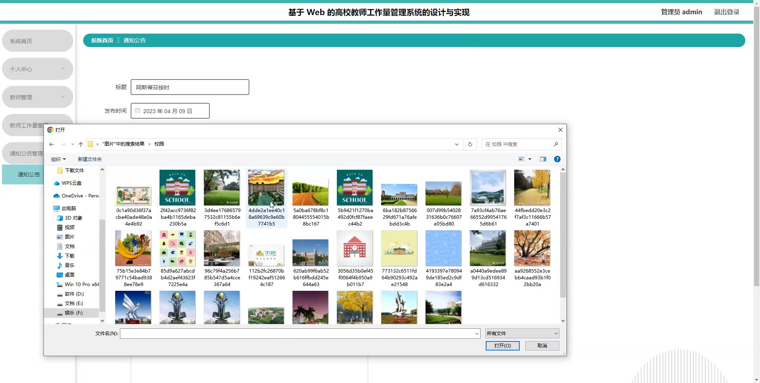
Task: Open the 组织 menu
Action: (58, 159)
